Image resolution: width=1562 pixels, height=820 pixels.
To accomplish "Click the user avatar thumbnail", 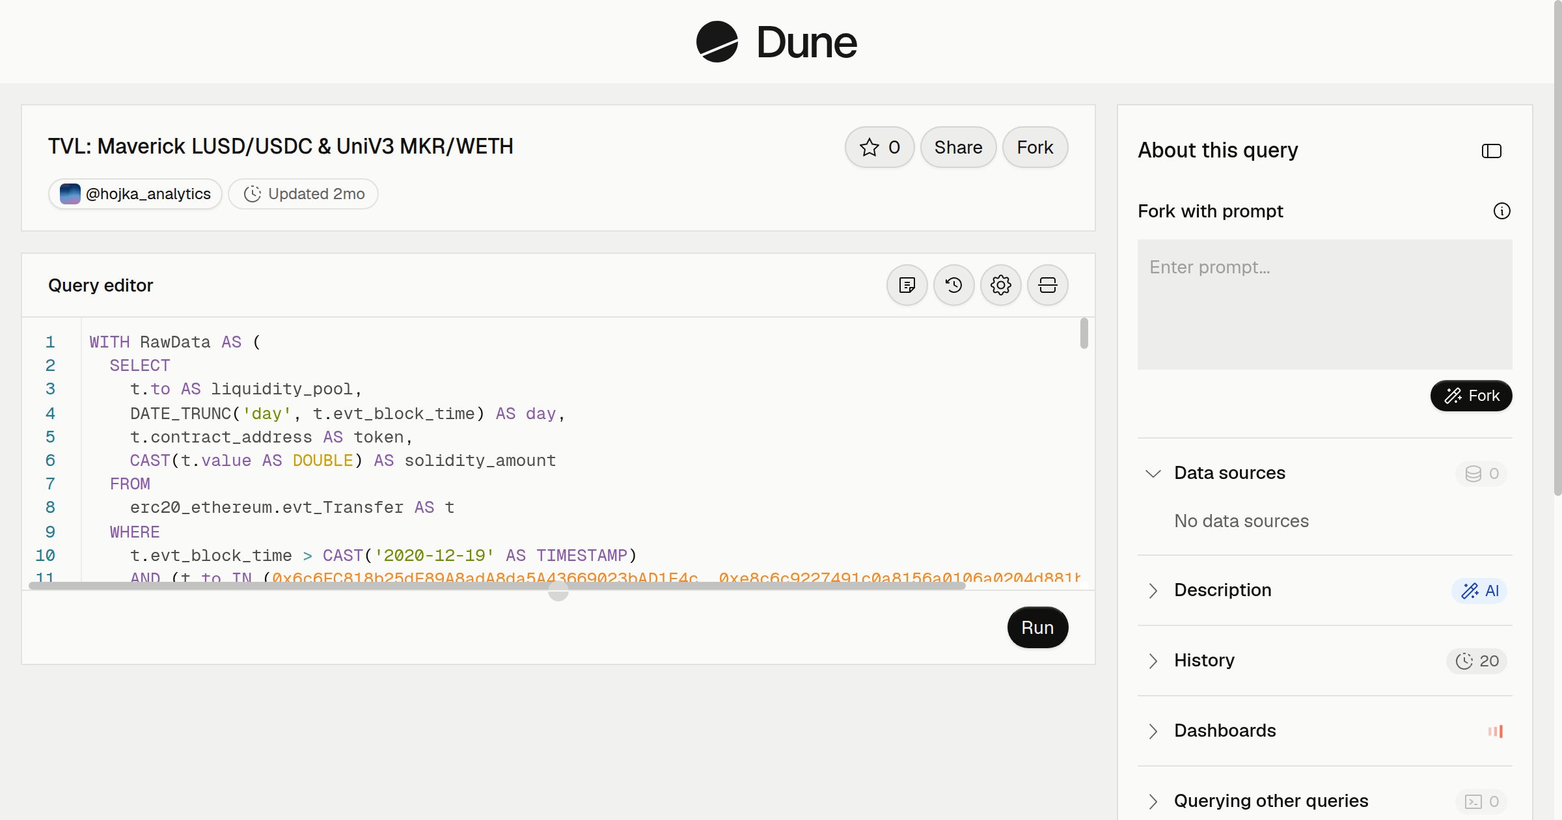I will point(70,194).
